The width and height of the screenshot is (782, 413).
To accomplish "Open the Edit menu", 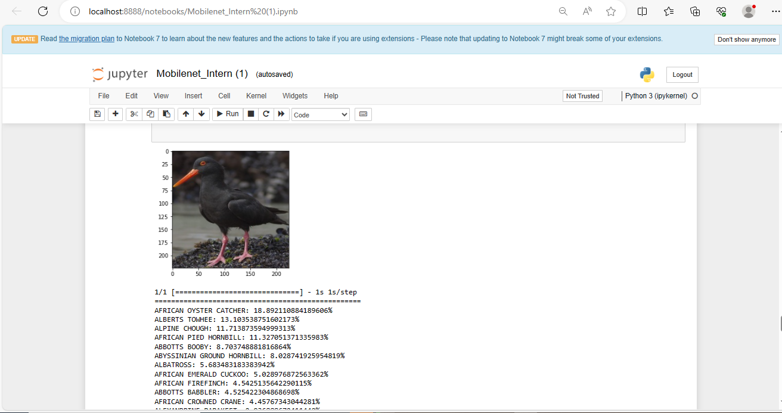I will [x=132, y=96].
